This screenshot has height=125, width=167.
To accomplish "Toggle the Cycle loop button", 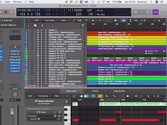I will point(12,12).
